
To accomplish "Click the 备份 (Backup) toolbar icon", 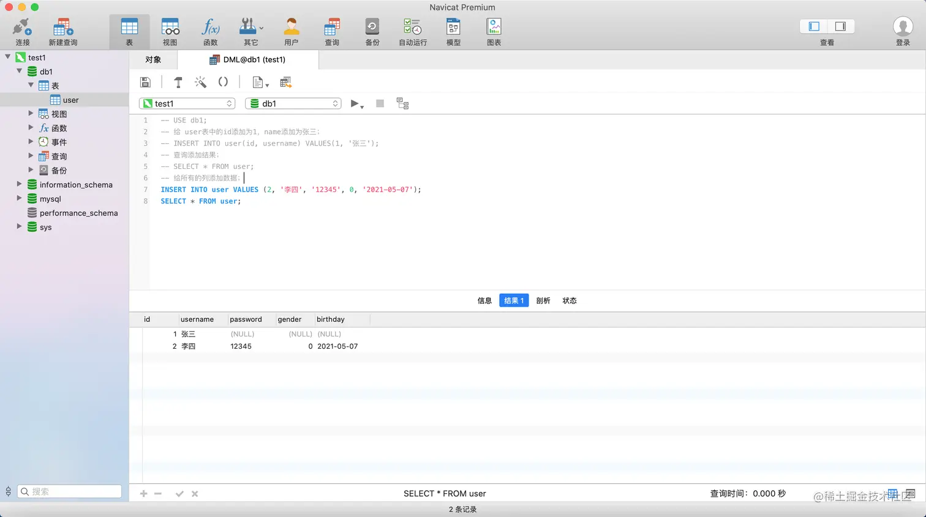I will pos(372,28).
